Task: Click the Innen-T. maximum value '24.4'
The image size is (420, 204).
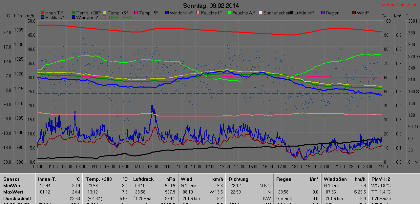Action: (x=76, y=192)
